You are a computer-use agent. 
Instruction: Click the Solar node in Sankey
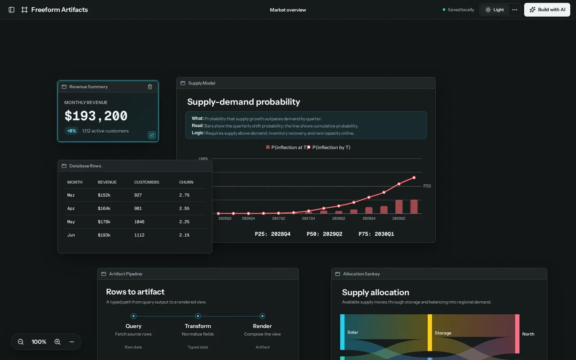click(342, 332)
